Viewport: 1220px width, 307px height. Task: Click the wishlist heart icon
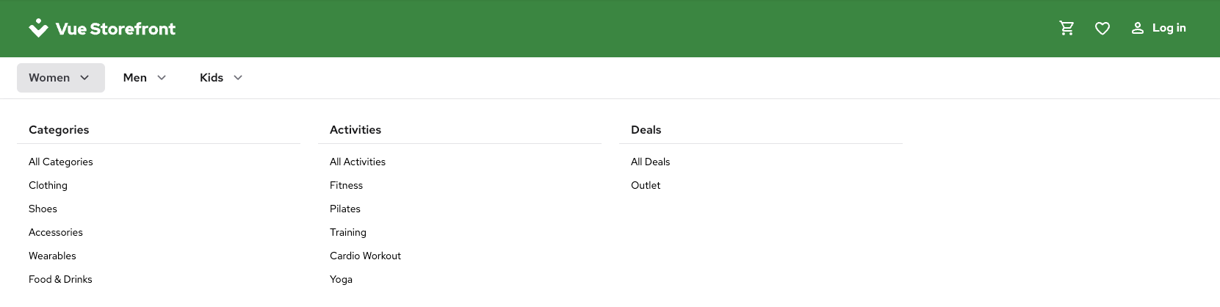tap(1102, 29)
